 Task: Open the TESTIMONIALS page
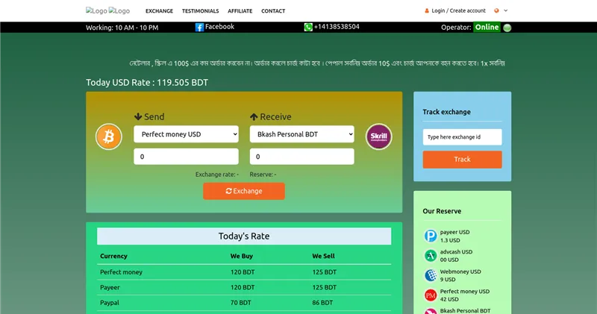(200, 11)
